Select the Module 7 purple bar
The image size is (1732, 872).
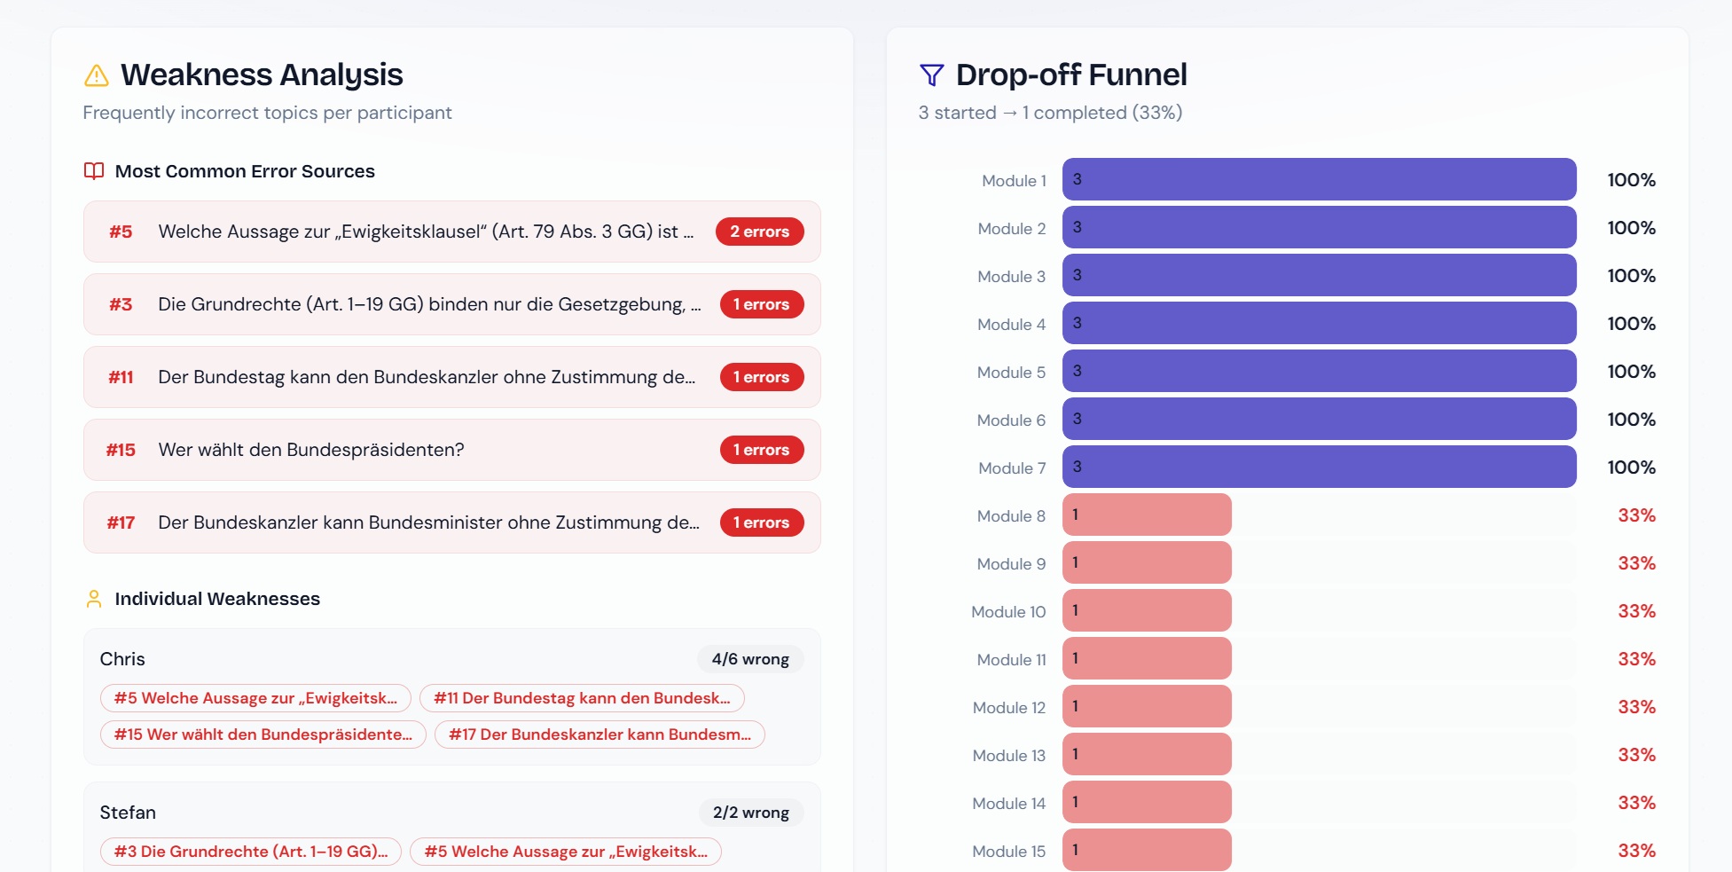[1319, 467]
